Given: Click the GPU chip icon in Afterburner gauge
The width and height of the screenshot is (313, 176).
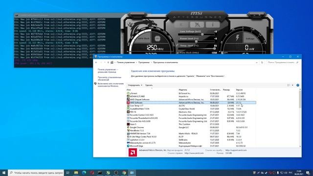Looking at the screenshot, I should (157, 39).
